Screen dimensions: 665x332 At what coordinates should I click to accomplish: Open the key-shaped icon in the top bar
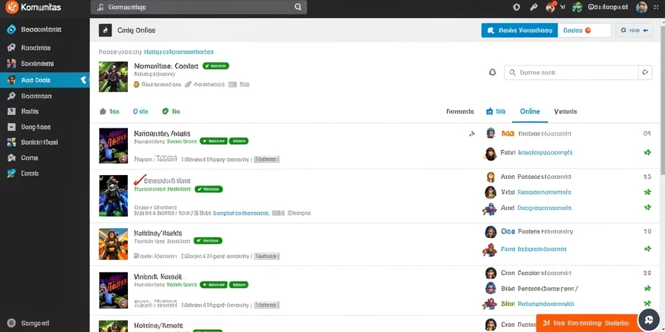(534, 6)
